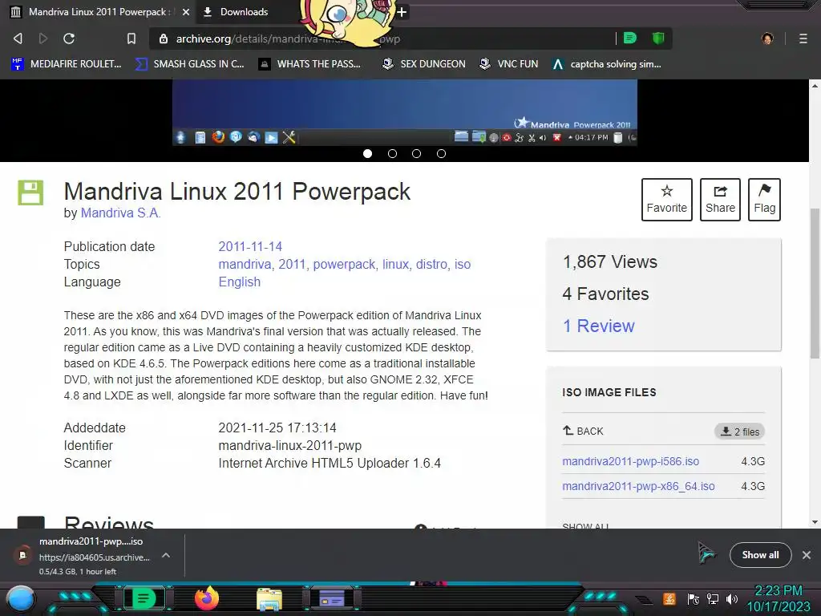Open the WHATS THE PASS... bookmark
The height and width of the screenshot is (616, 821).
tap(310, 64)
